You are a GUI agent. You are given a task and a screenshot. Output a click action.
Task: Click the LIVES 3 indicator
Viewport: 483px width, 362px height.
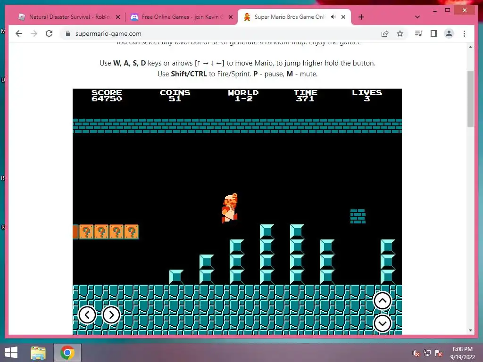[367, 95]
